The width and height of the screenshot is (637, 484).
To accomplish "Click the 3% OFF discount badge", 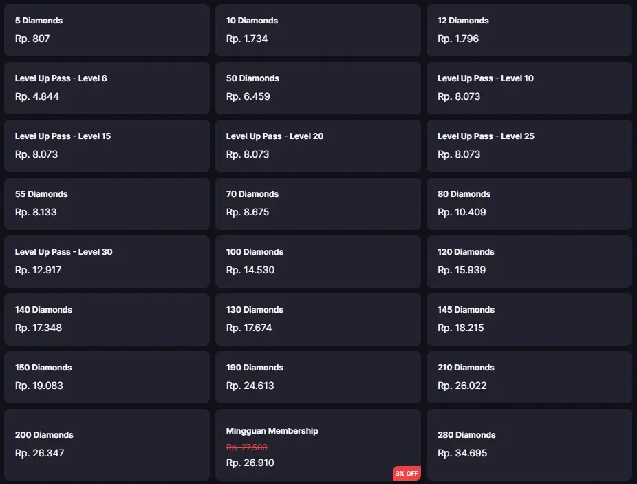I will 407,474.
